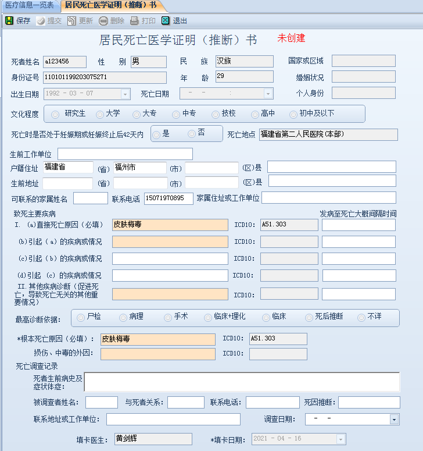The height and width of the screenshot is (451, 423).
Task: Click the 个人身份 field
Action: point(364,93)
